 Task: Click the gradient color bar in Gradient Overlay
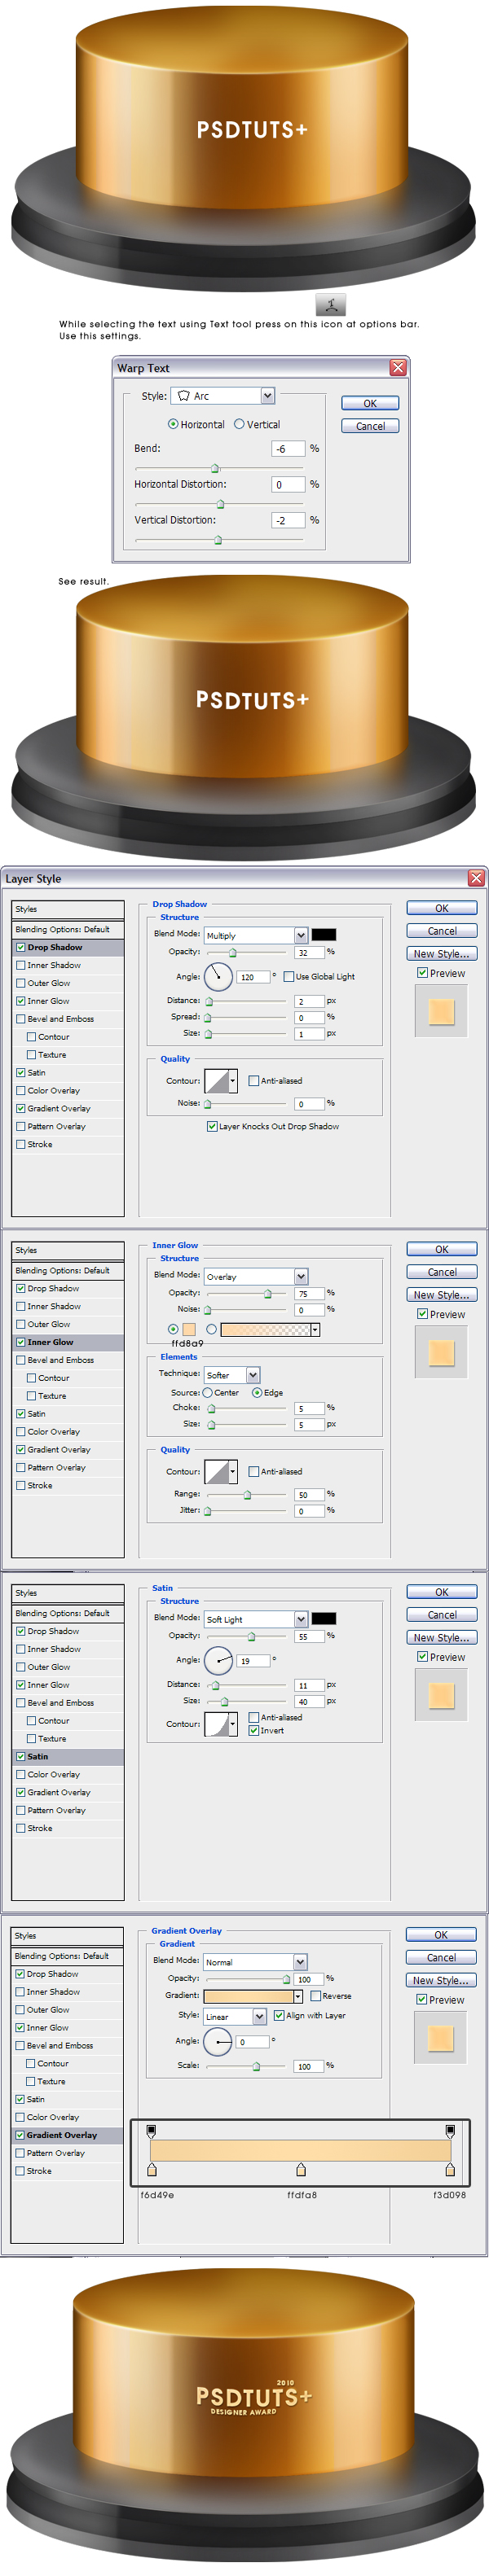click(301, 2150)
